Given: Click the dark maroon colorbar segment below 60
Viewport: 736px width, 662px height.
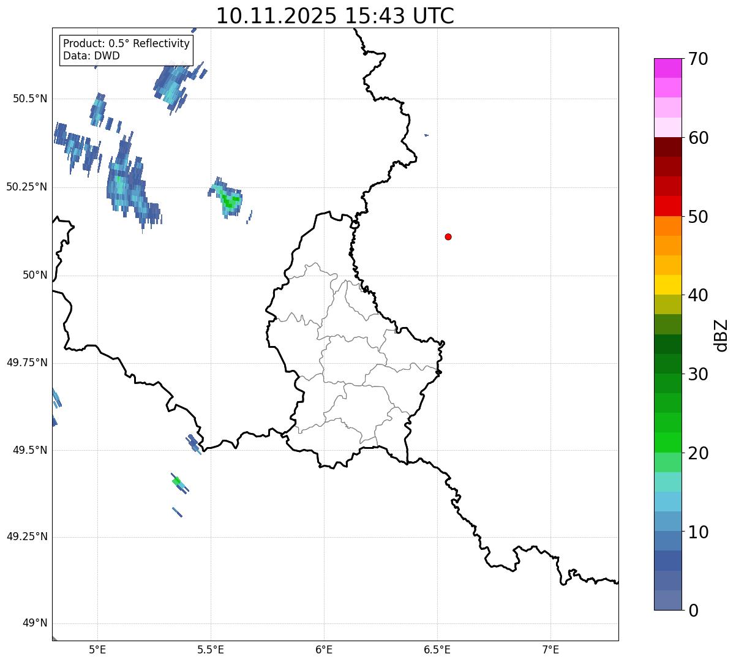Looking at the screenshot, I should [x=667, y=147].
